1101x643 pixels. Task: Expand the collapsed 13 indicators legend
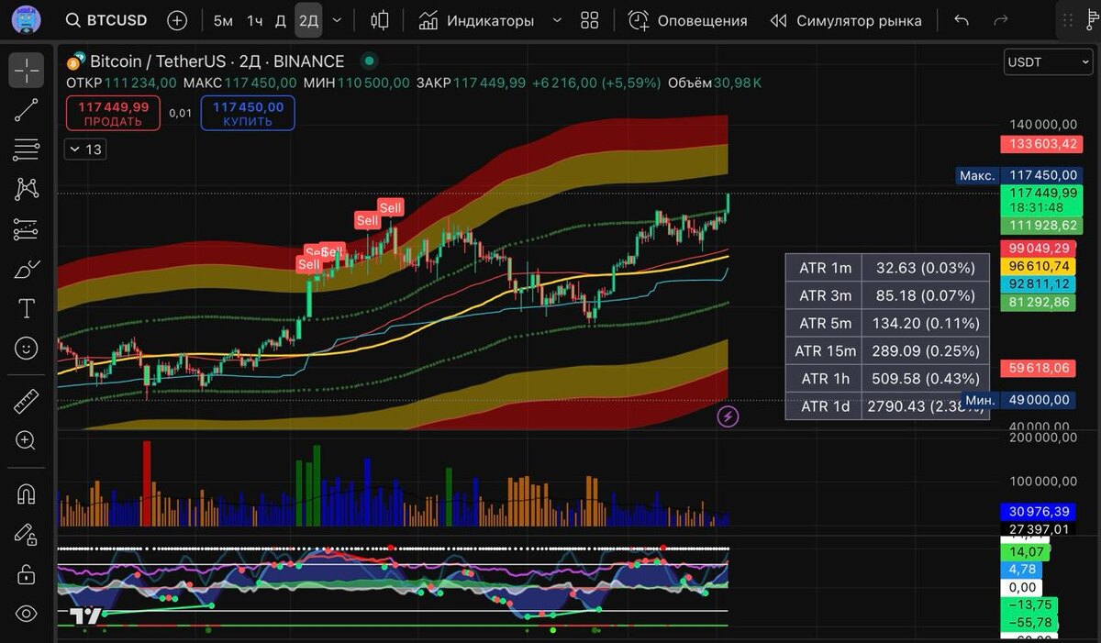(84, 149)
